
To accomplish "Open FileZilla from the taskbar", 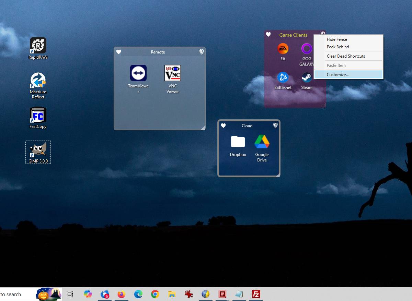I will pyautogui.click(x=256, y=294).
